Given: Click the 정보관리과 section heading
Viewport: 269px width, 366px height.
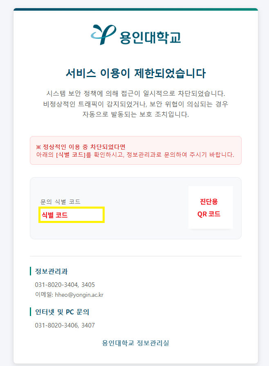Looking at the screenshot, I should [x=52, y=271].
